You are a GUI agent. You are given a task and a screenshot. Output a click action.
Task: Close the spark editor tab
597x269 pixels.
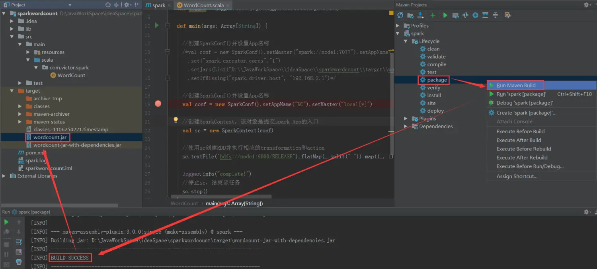pos(169,5)
